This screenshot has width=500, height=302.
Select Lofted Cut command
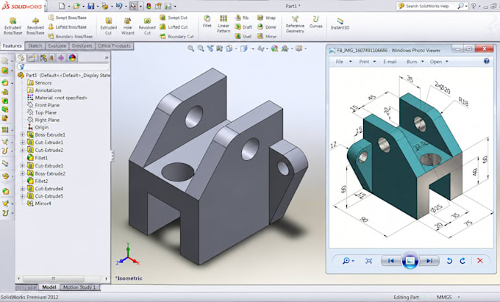pos(174,27)
